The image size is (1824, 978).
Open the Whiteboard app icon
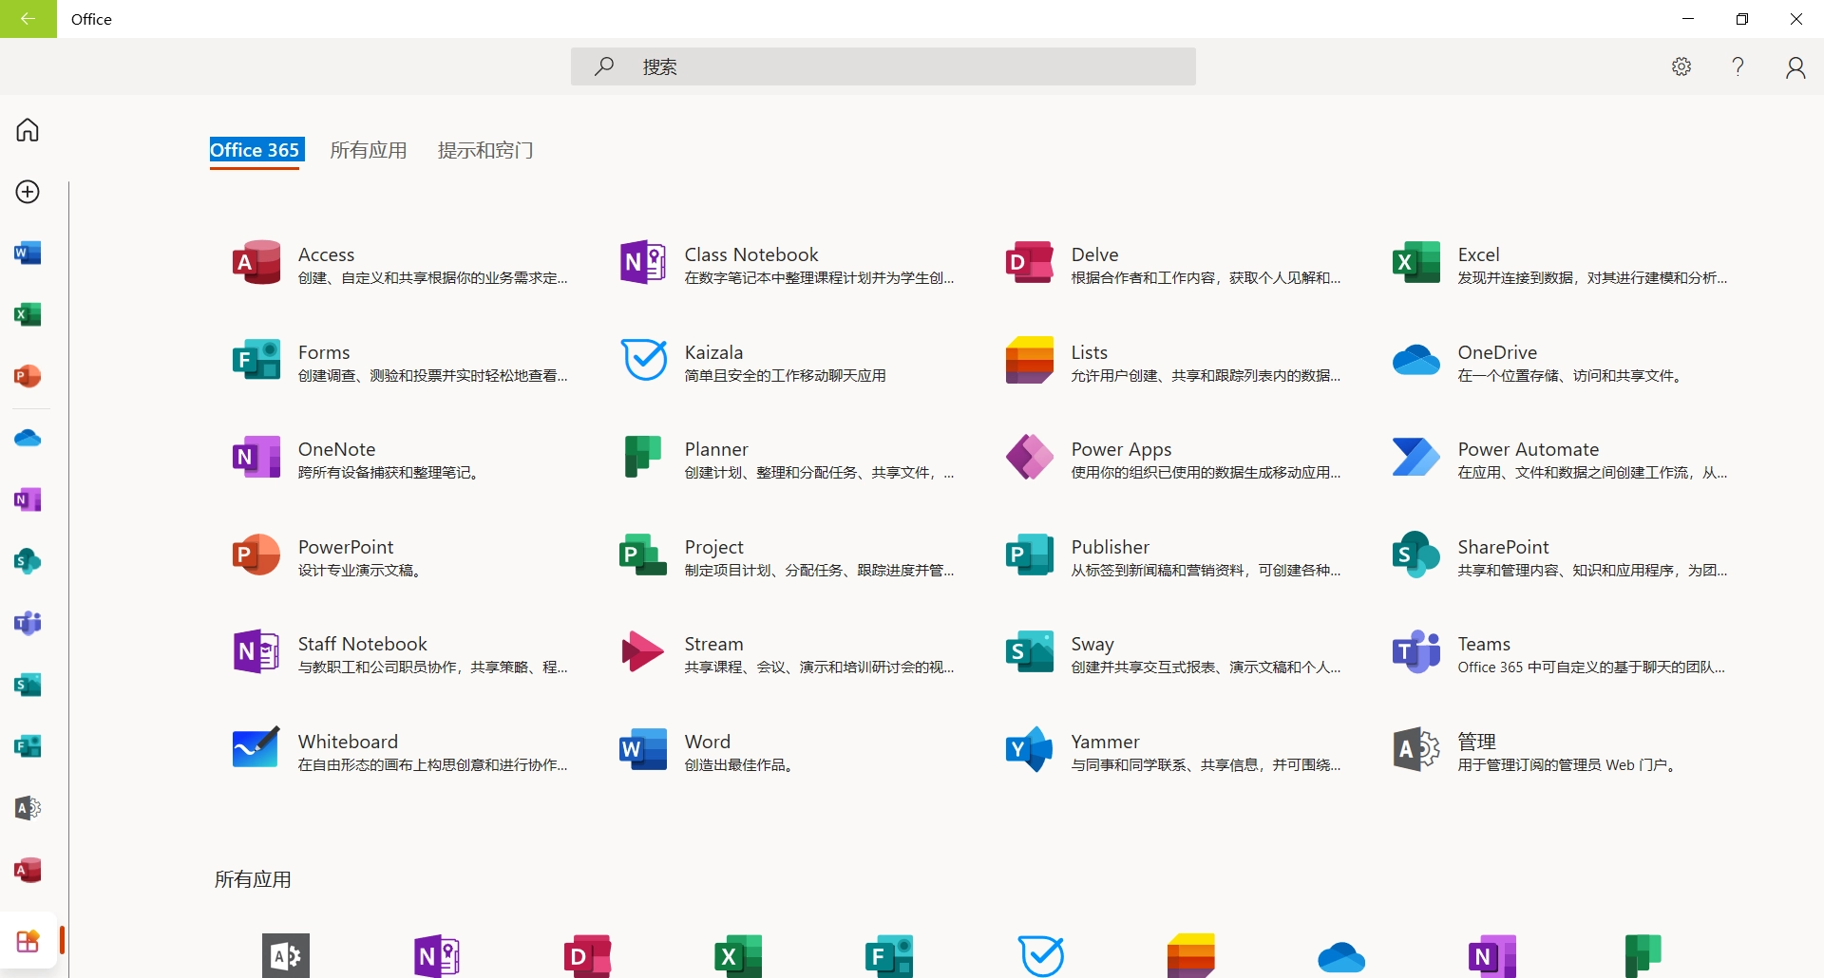click(256, 750)
